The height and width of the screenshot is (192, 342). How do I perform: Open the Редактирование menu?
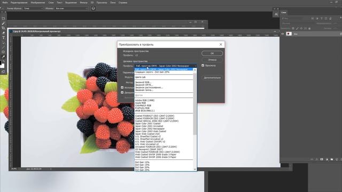point(19,3)
